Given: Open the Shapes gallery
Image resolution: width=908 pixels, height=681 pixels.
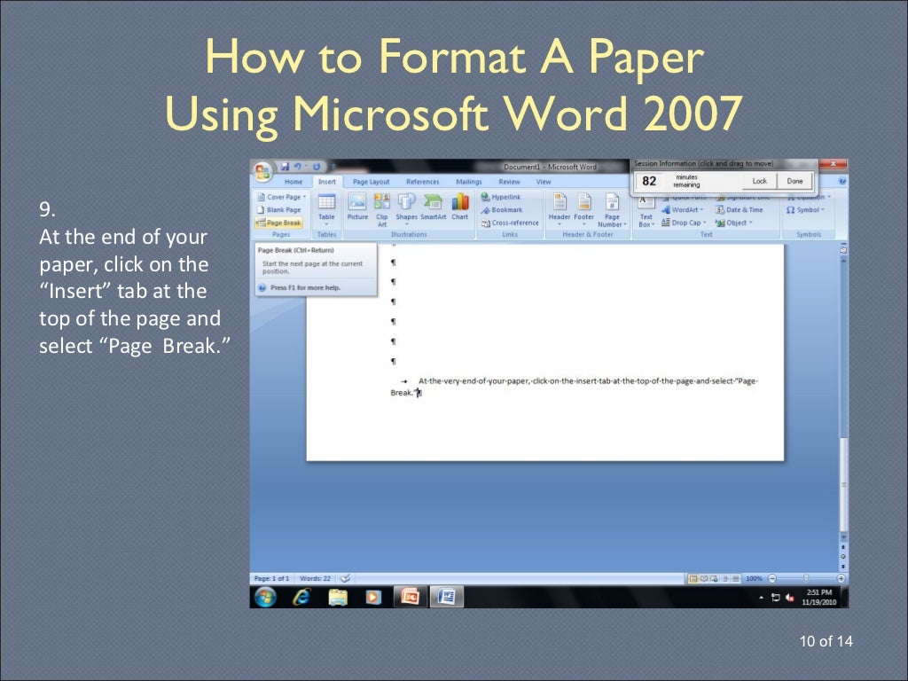Looking at the screenshot, I should [x=406, y=207].
